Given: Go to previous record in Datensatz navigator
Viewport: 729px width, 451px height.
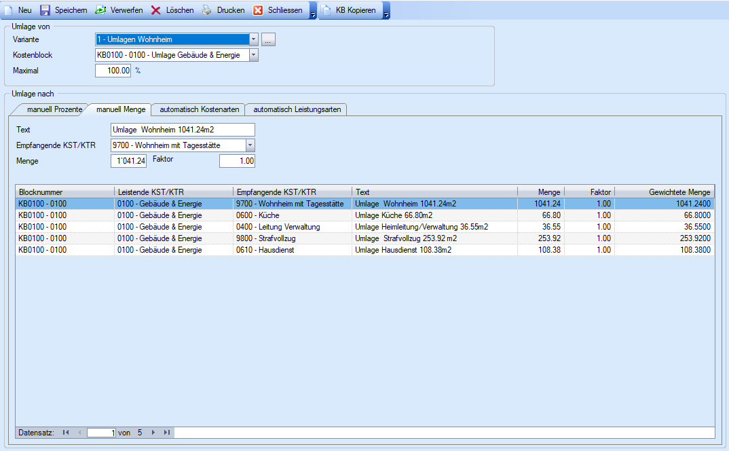Looking at the screenshot, I should (x=79, y=433).
